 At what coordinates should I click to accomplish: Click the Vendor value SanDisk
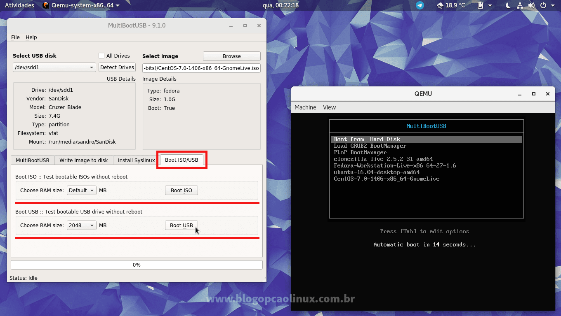click(59, 98)
